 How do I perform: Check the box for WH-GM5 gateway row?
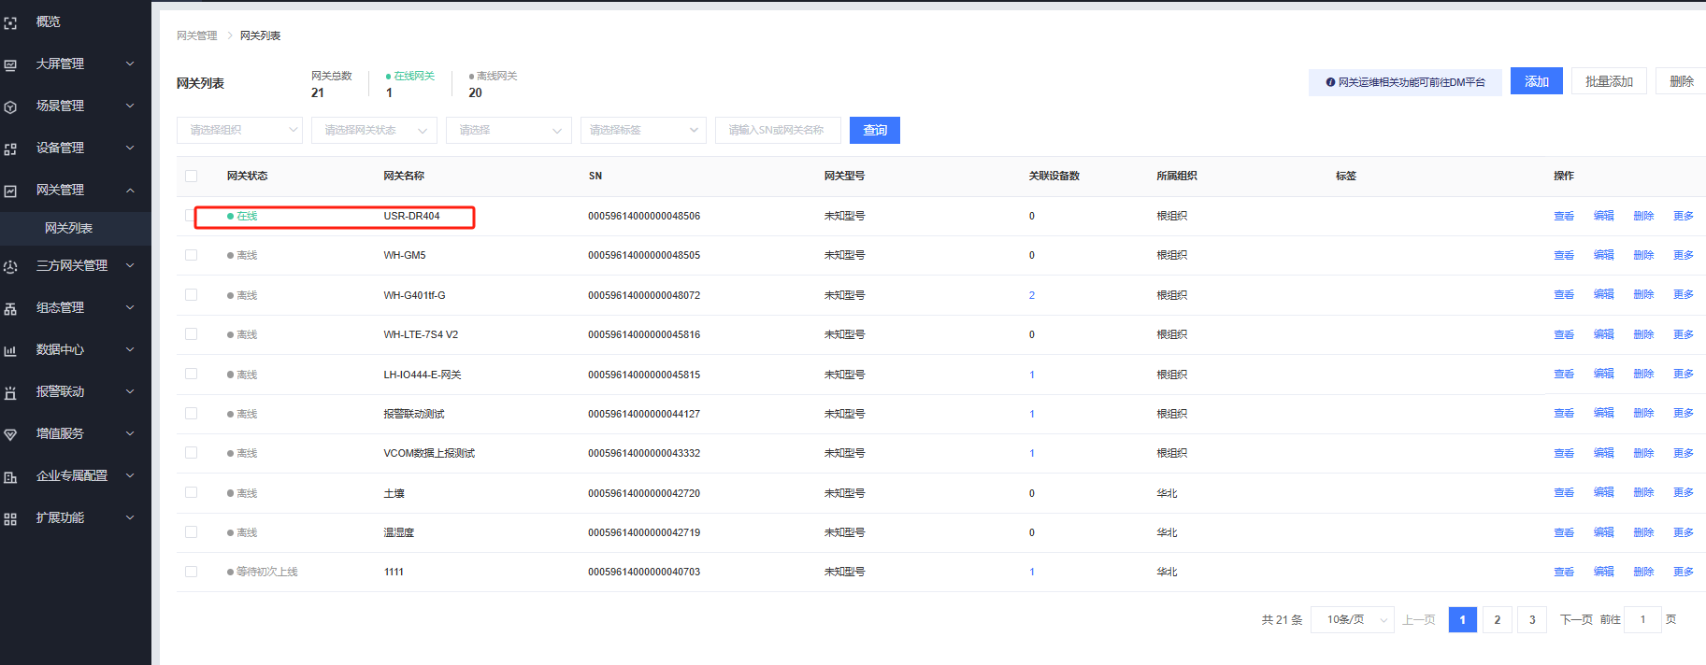(x=192, y=255)
